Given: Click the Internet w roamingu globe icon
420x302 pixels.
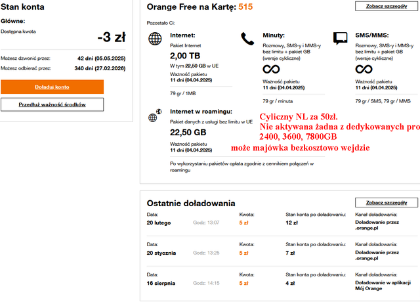Looking at the screenshot, I should click(153, 117).
